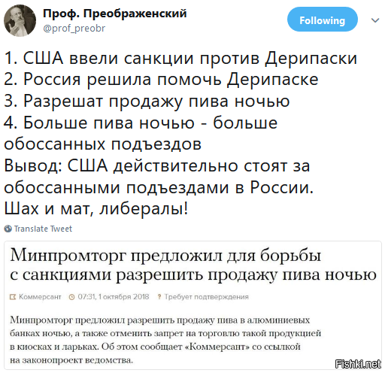This screenshot has height=373, width=385.
Task: Click the tweet line Разрешат продажу пива ночью
Action: click(147, 102)
